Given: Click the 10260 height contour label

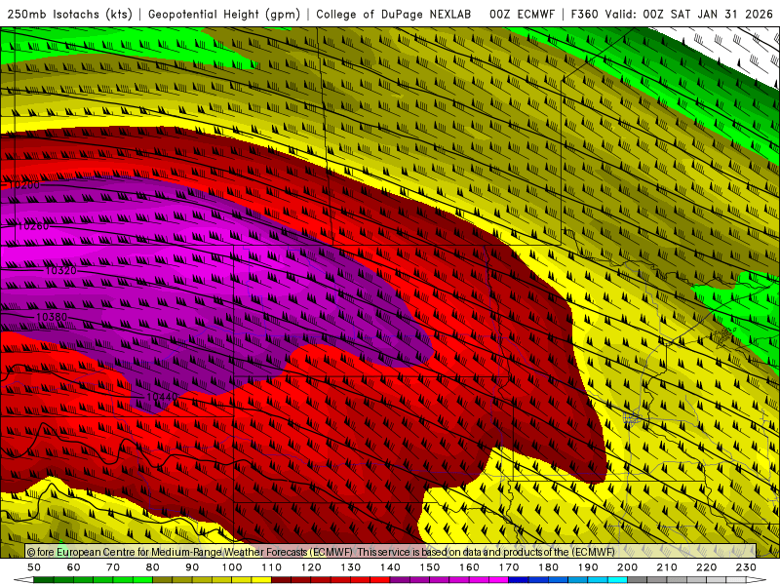Looking at the screenshot, I should pos(33,226).
